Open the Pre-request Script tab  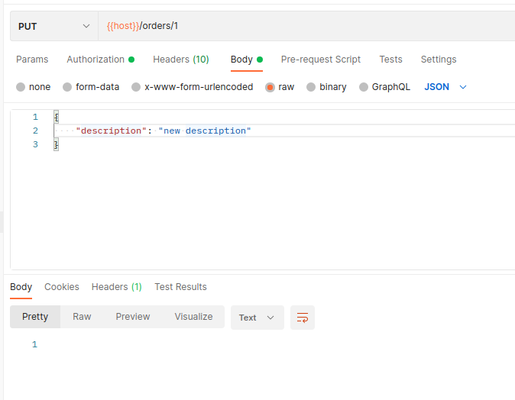coord(321,60)
